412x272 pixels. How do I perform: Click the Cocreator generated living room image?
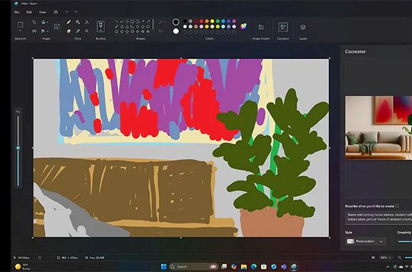(x=378, y=128)
